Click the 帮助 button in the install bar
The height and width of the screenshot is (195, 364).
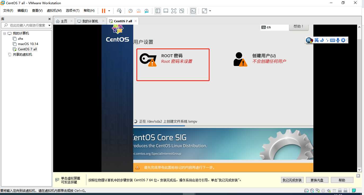coord(342,180)
